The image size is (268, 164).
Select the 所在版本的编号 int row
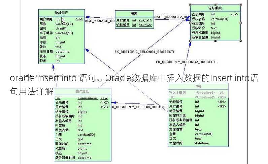[x=184, y=120]
